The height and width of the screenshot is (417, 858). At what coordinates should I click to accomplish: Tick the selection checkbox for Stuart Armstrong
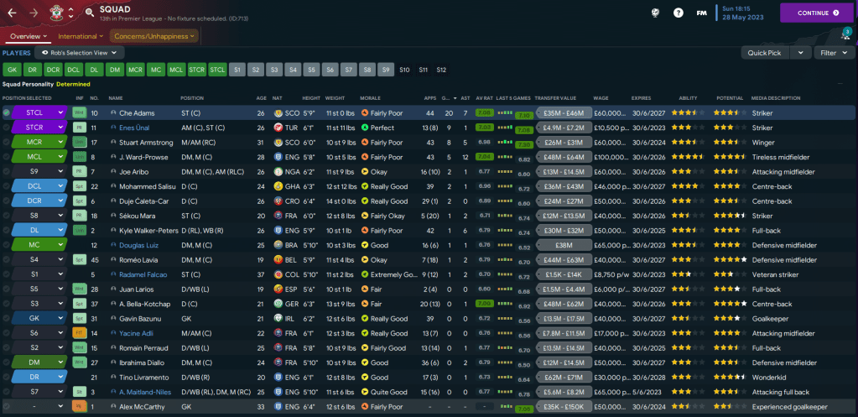tap(6, 142)
